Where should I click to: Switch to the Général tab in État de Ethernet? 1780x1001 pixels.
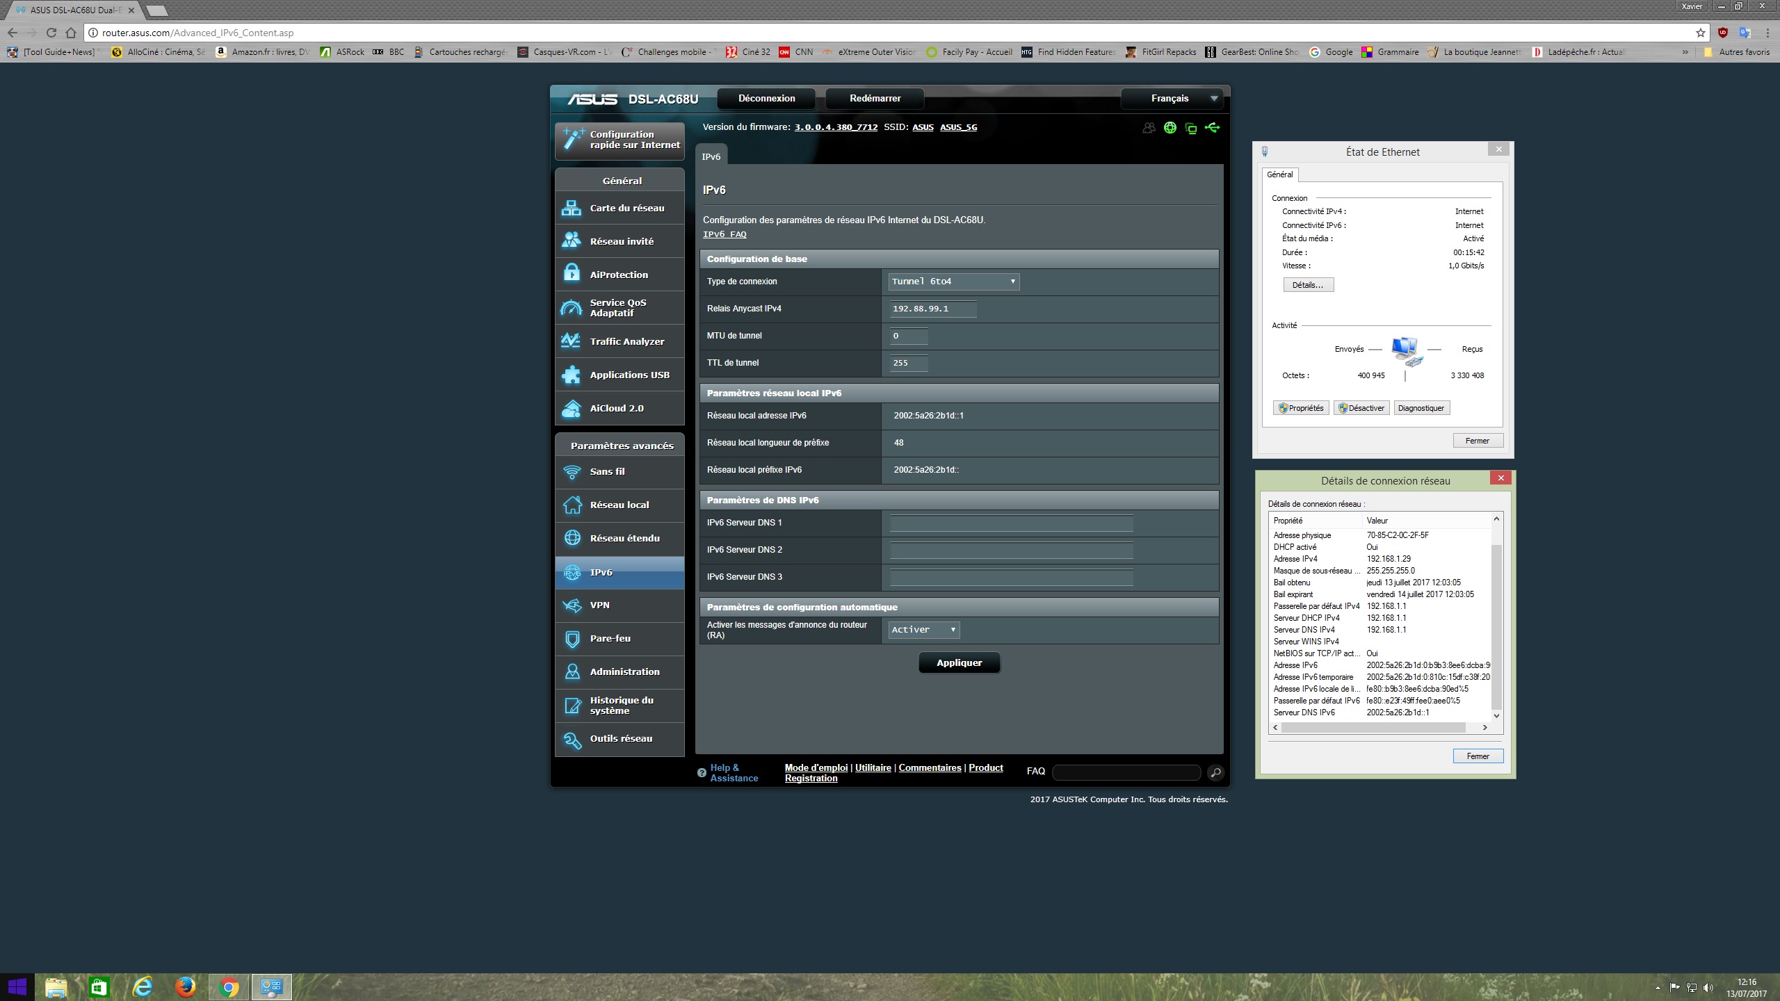tap(1279, 174)
